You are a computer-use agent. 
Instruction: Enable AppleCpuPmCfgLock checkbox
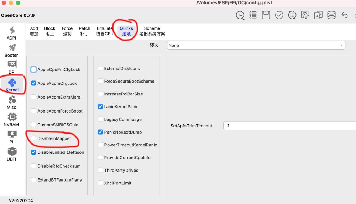pos(33,69)
